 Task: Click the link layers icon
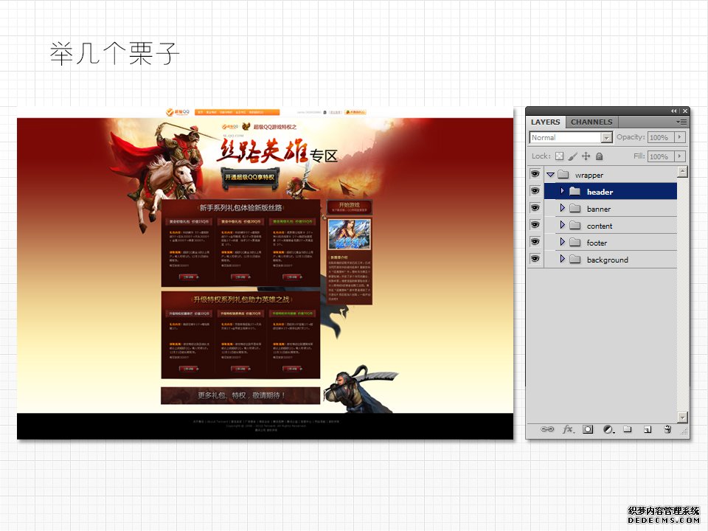[546, 429]
